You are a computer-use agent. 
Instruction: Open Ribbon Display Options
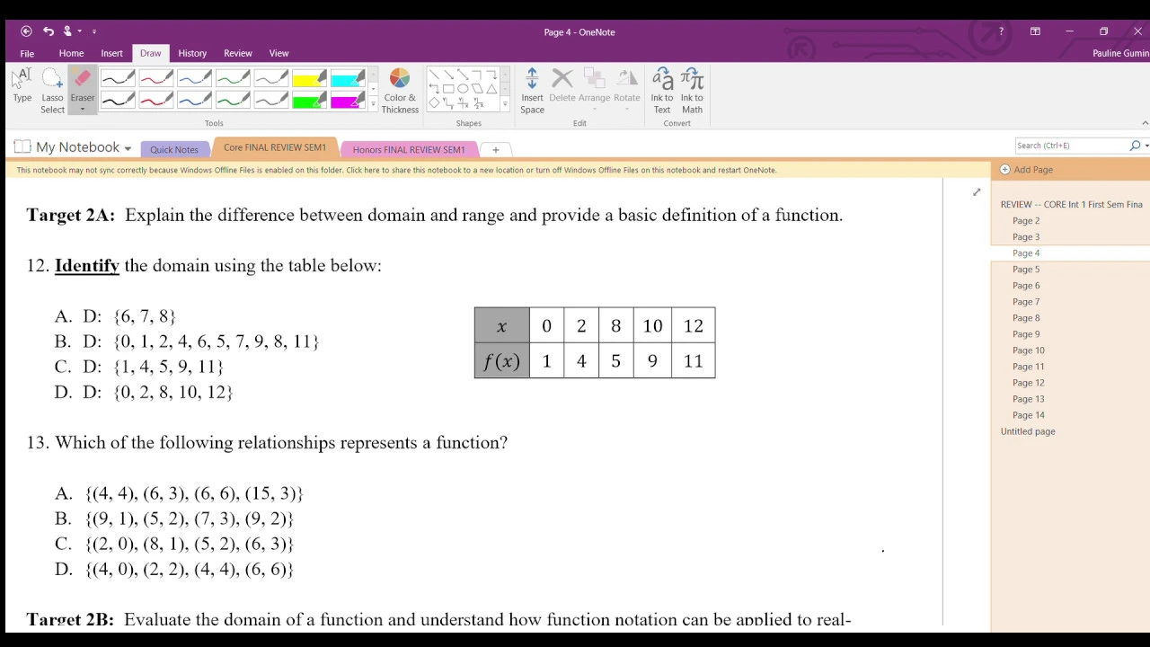(x=1035, y=31)
